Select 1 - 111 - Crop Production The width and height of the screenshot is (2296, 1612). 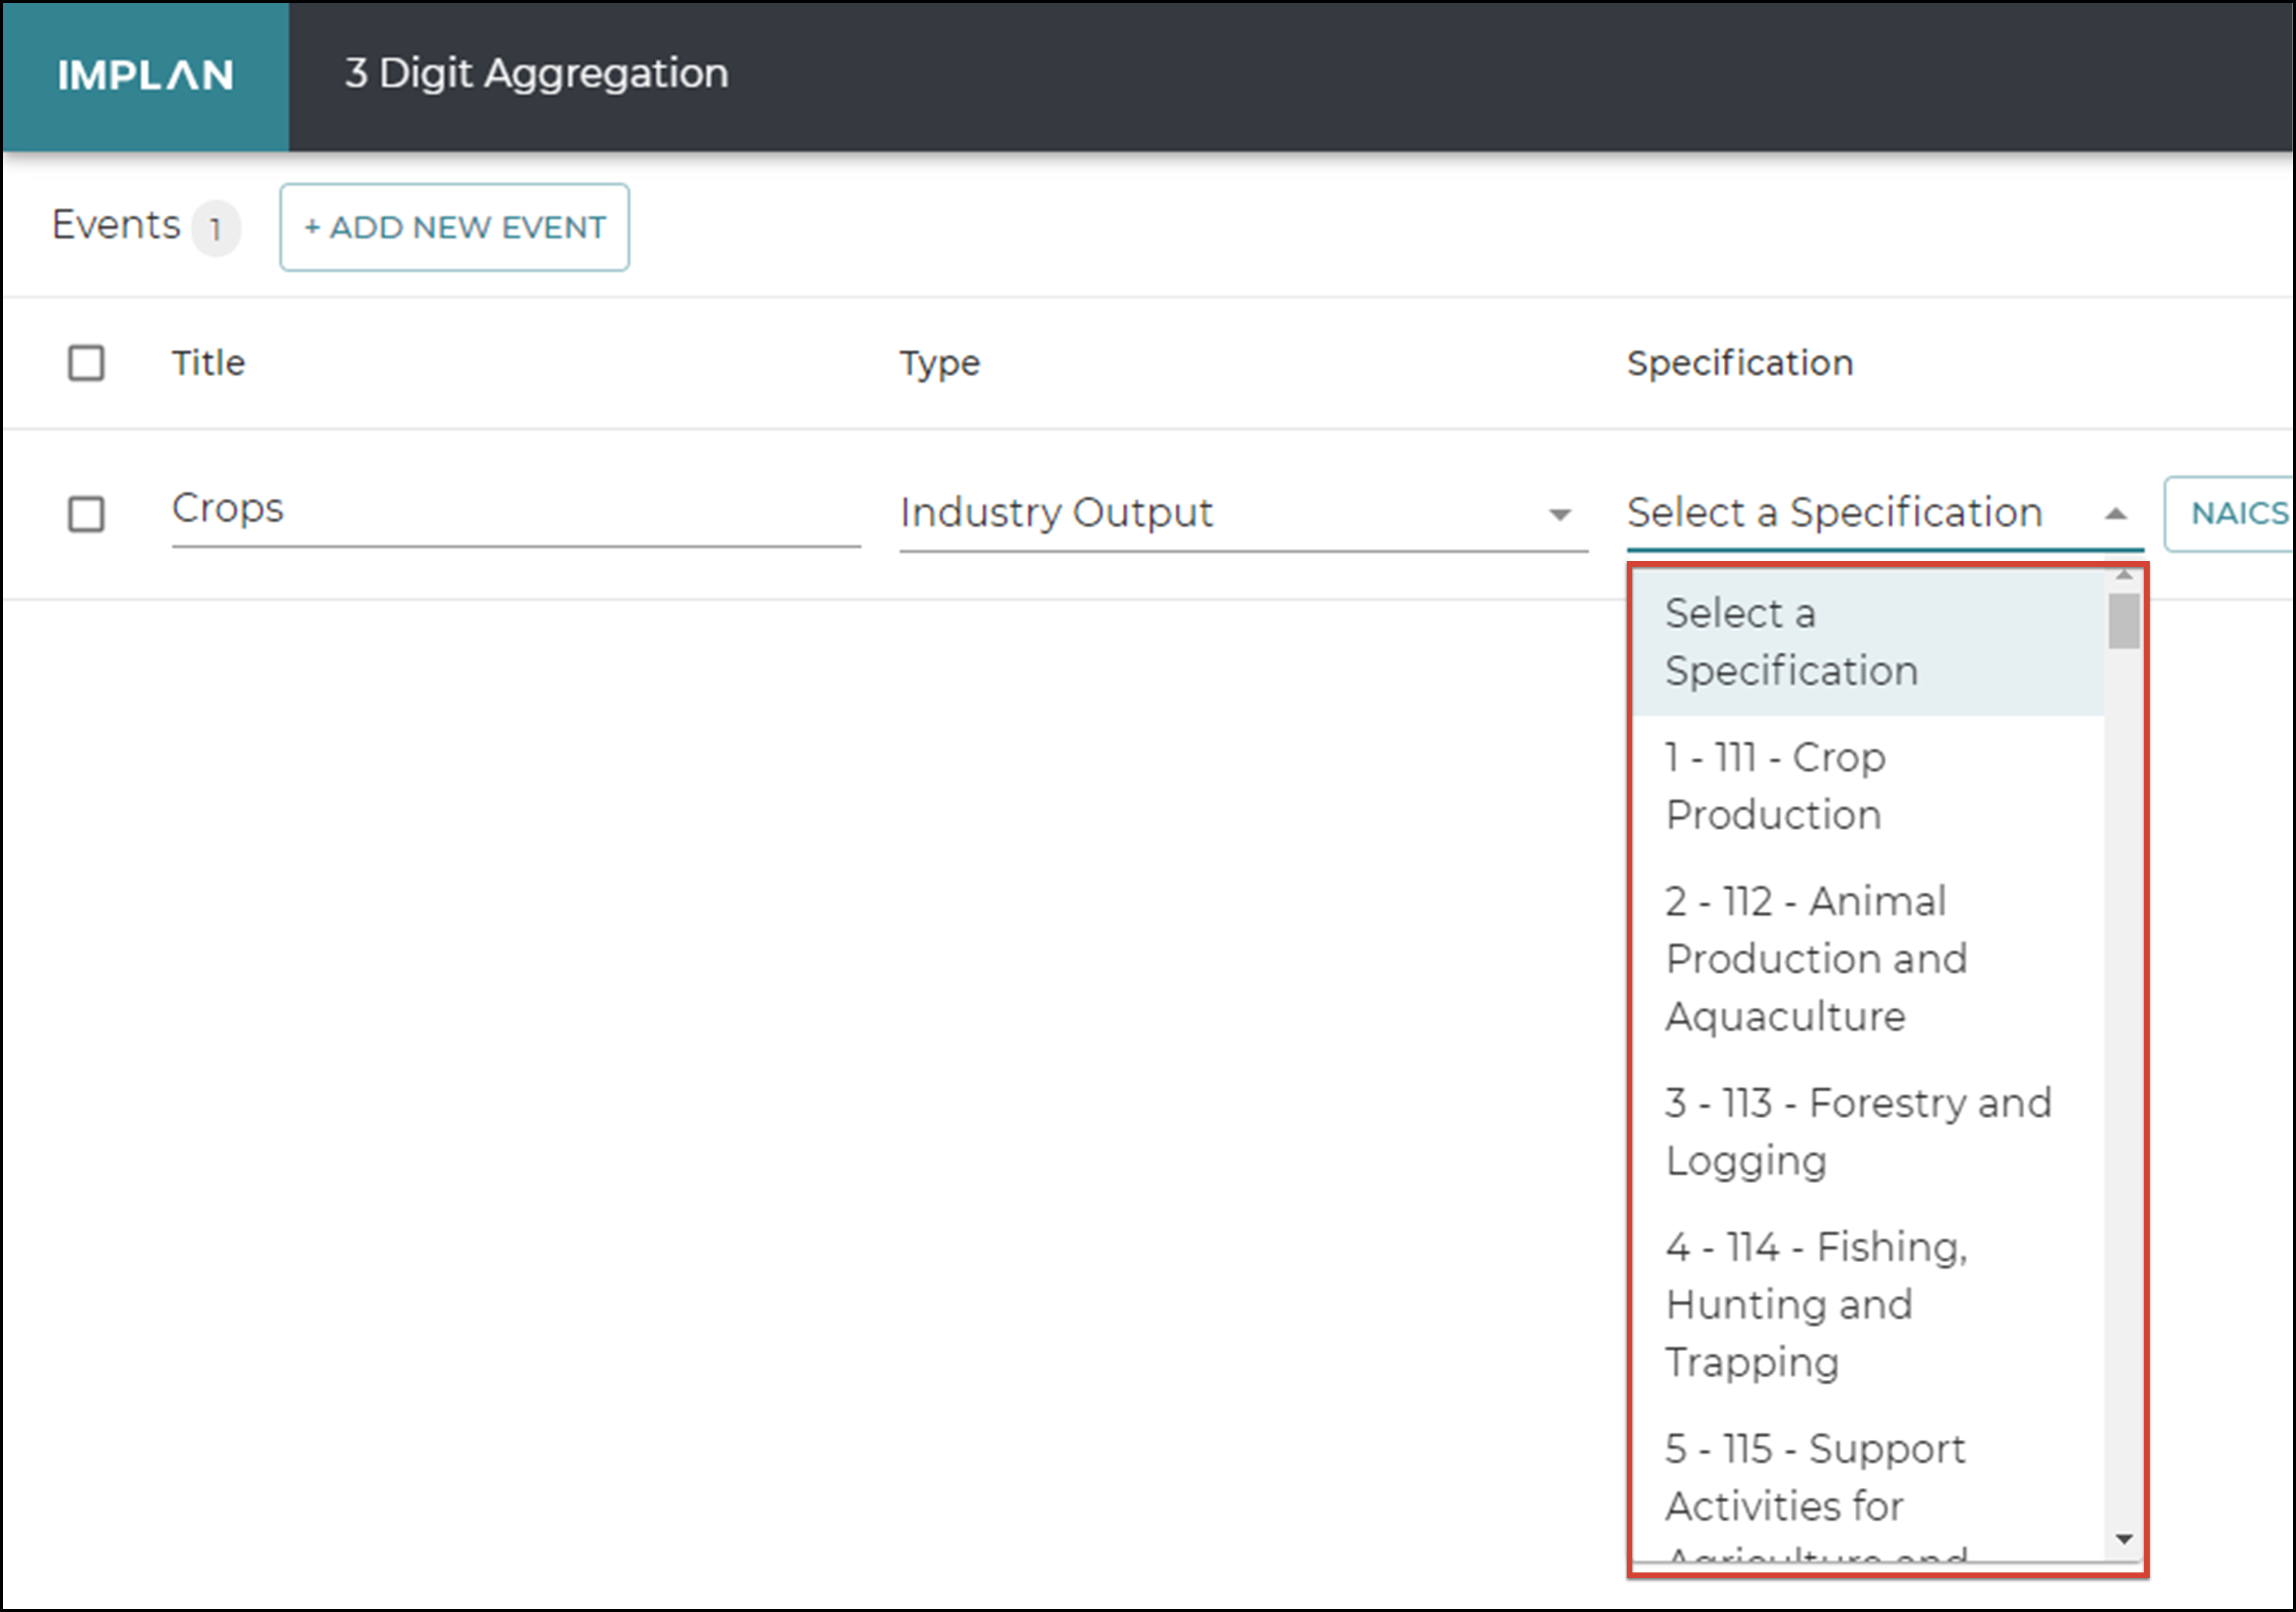click(1774, 785)
